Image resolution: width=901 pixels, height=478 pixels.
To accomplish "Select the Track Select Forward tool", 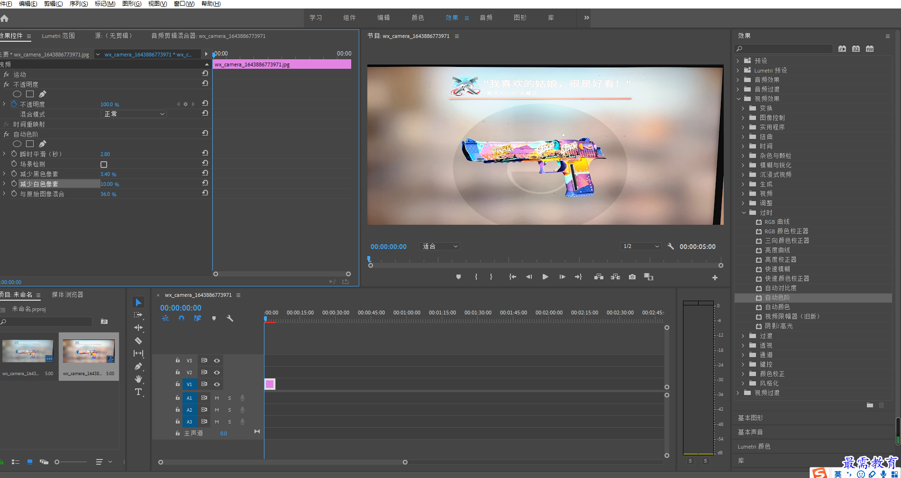I will coord(138,315).
